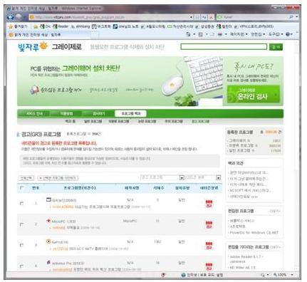The image size is (307, 282).
Task: Click the browser Back arrow button
Action: tap(11, 17)
